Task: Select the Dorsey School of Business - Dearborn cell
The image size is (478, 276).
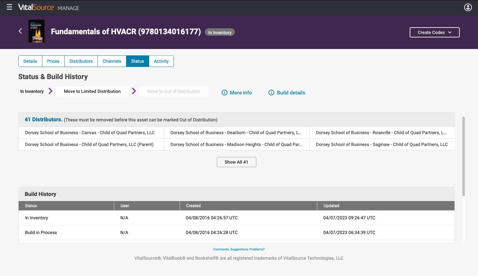Action: pos(237,133)
